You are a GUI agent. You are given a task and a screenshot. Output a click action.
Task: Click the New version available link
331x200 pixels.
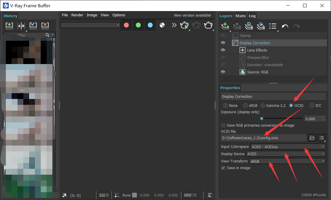coord(192,15)
